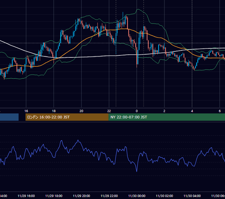Viewport: 225px width, 199px height.
Task: Click the blue session bar before London
Action: tap(9, 117)
